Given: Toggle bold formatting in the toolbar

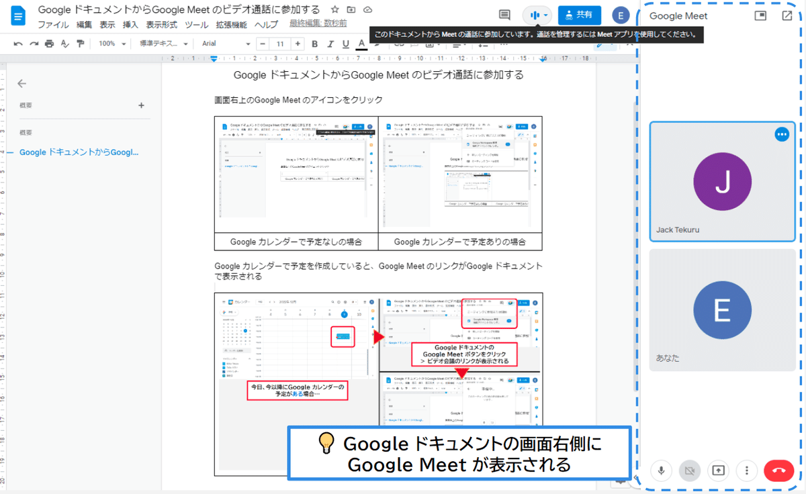Looking at the screenshot, I should coord(314,44).
